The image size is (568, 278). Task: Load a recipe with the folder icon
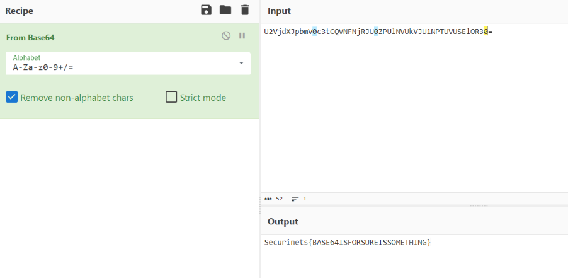(225, 10)
